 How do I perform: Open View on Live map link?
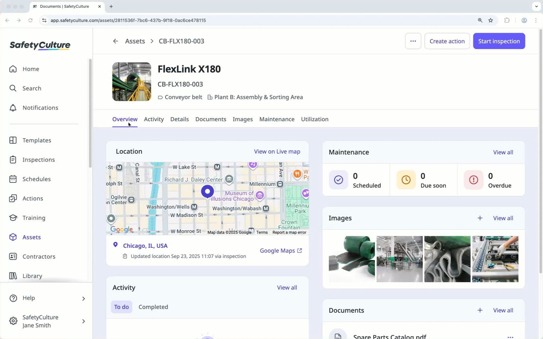pos(277,151)
